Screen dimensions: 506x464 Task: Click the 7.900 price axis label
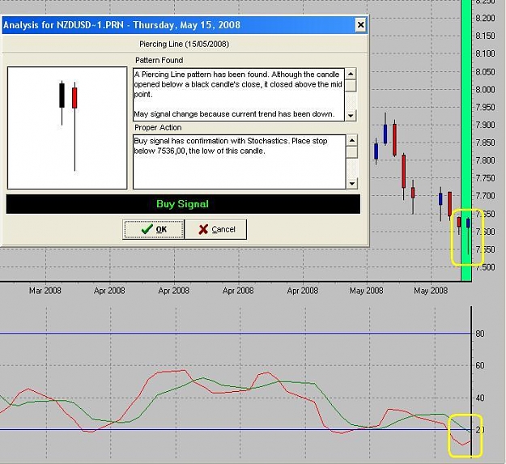coord(485,125)
